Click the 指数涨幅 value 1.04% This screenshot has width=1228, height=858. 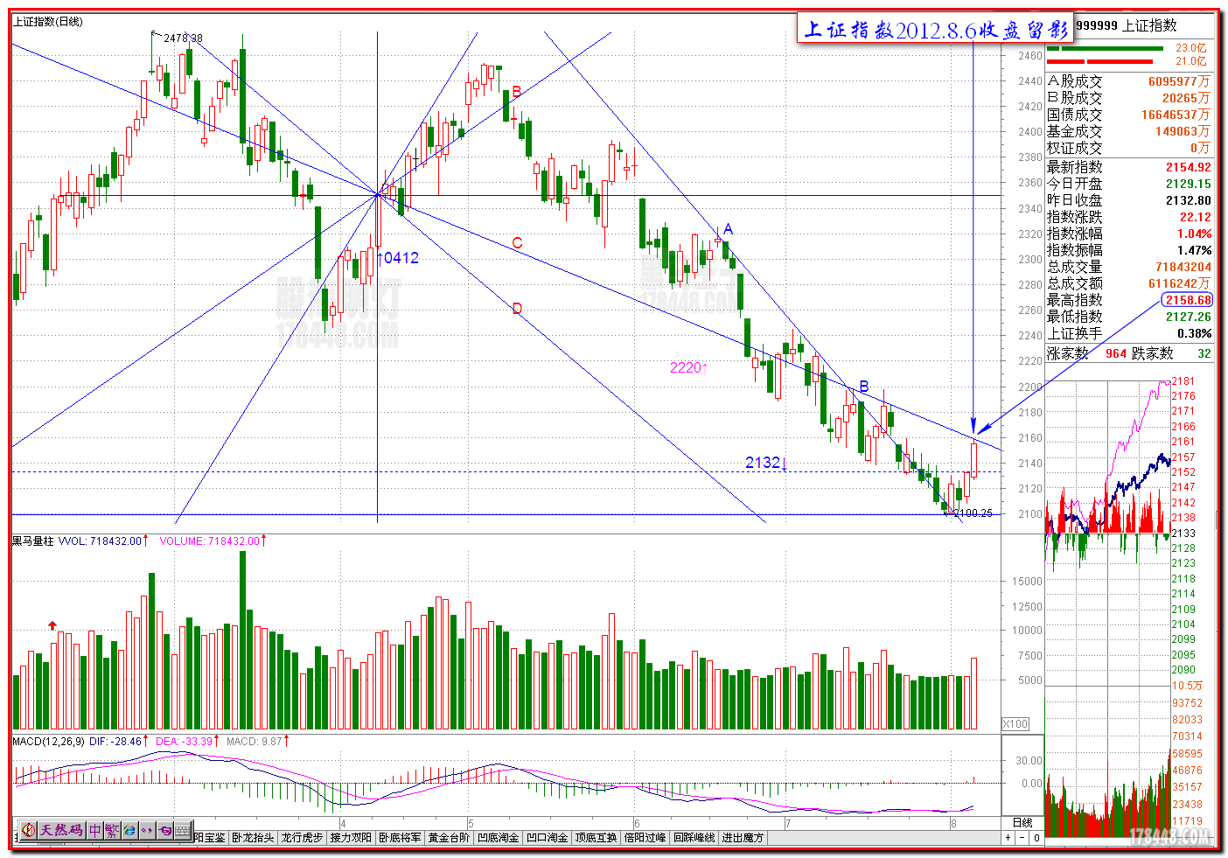tap(1195, 234)
